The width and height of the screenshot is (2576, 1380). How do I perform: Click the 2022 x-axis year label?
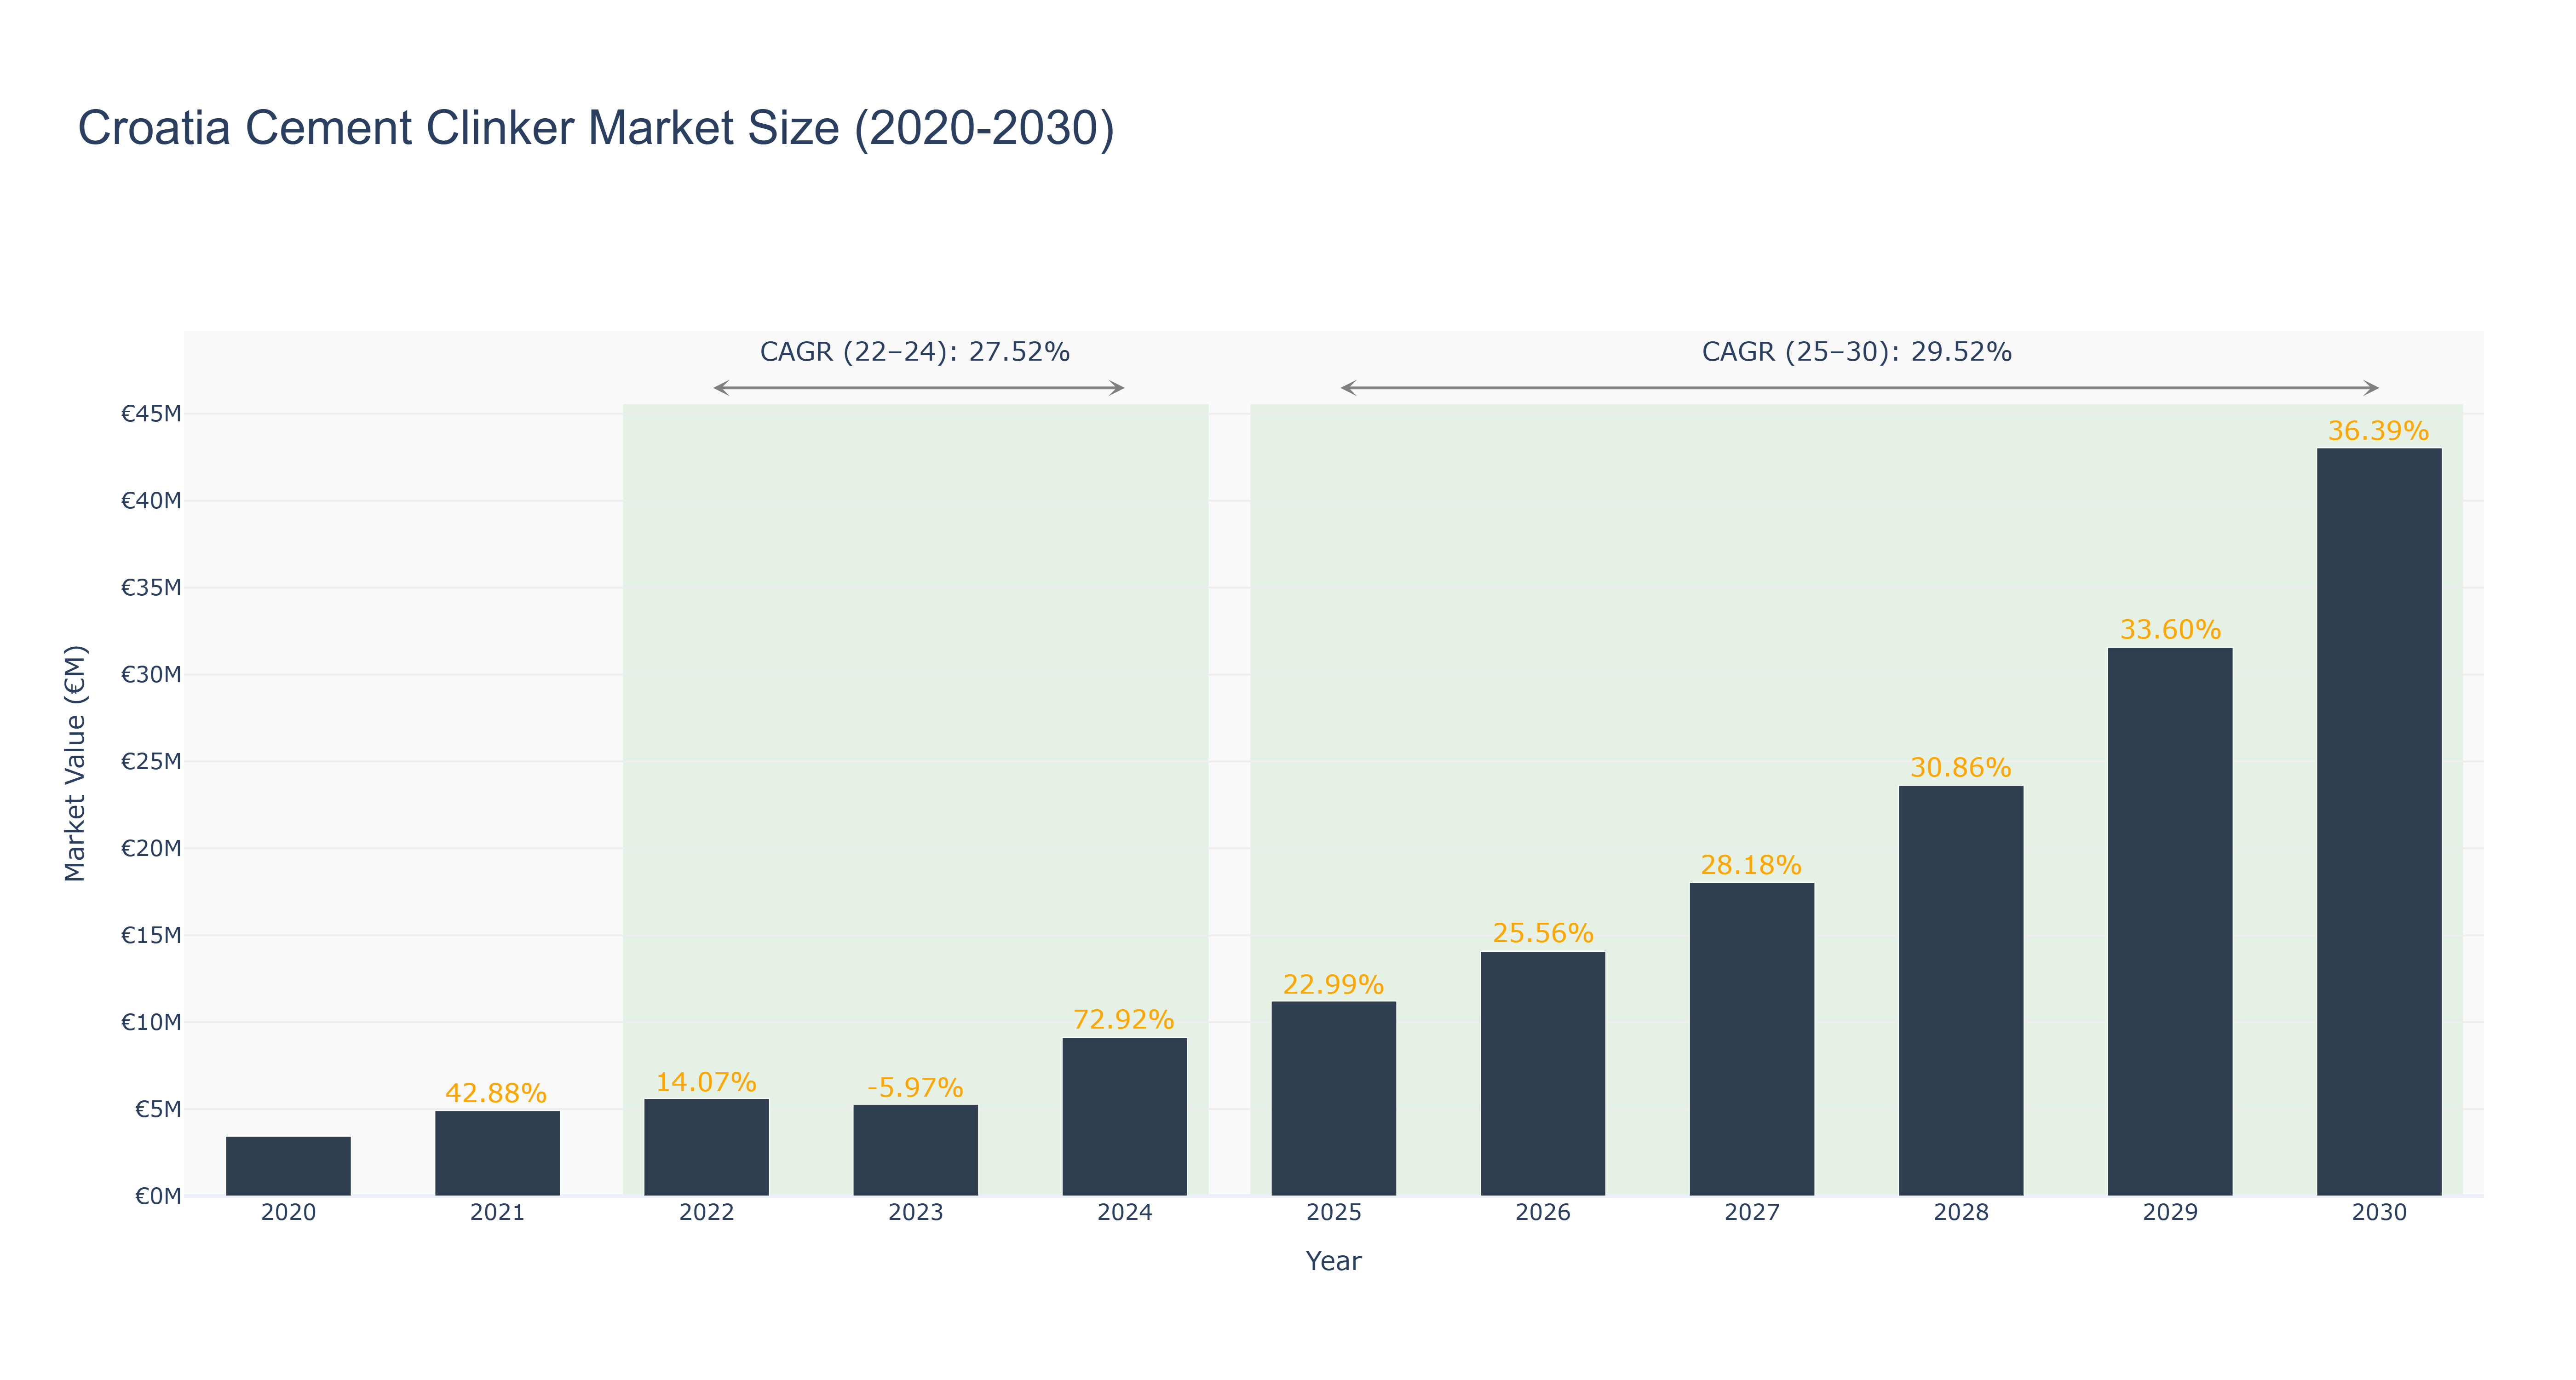tap(707, 1213)
